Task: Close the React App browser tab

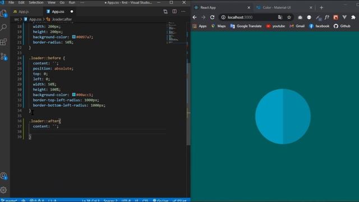Action: coord(249,7)
